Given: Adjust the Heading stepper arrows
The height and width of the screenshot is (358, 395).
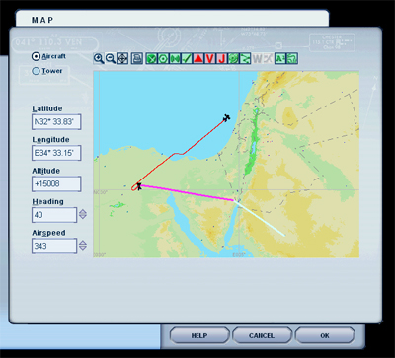Looking at the screenshot, I should (83, 215).
